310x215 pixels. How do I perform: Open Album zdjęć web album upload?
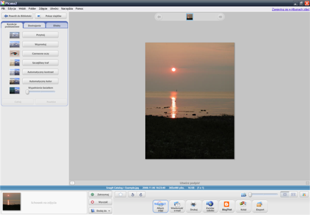click(160, 206)
